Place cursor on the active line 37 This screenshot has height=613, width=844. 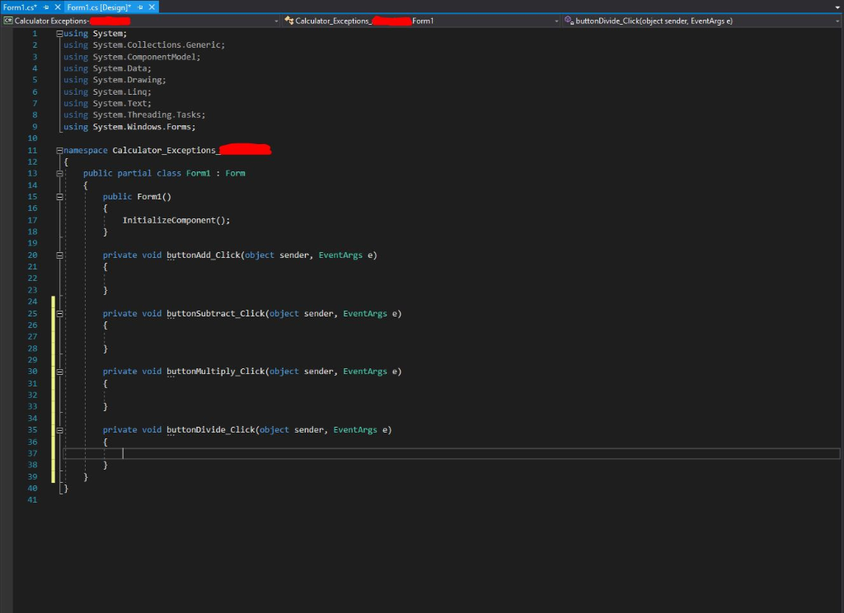coord(451,454)
